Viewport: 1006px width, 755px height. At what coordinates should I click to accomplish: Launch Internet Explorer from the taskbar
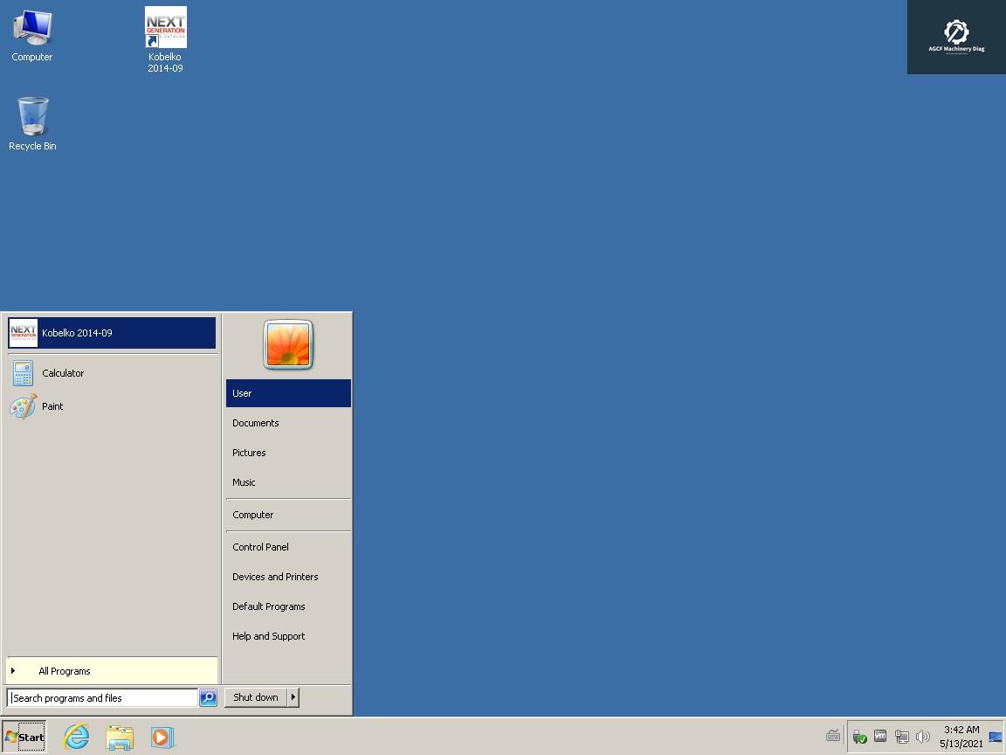[x=76, y=737]
